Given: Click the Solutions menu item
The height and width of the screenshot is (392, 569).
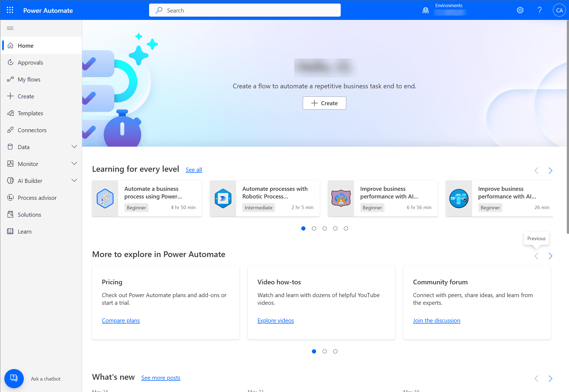Looking at the screenshot, I should (x=29, y=214).
